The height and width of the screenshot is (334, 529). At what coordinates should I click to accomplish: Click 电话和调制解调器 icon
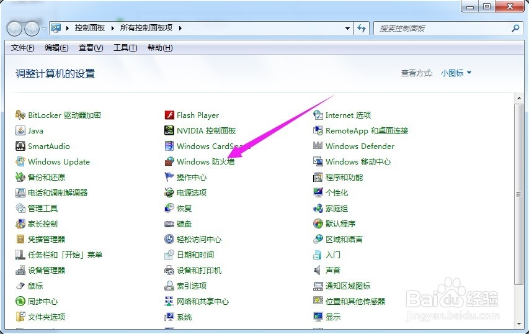click(x=20, y=193)
